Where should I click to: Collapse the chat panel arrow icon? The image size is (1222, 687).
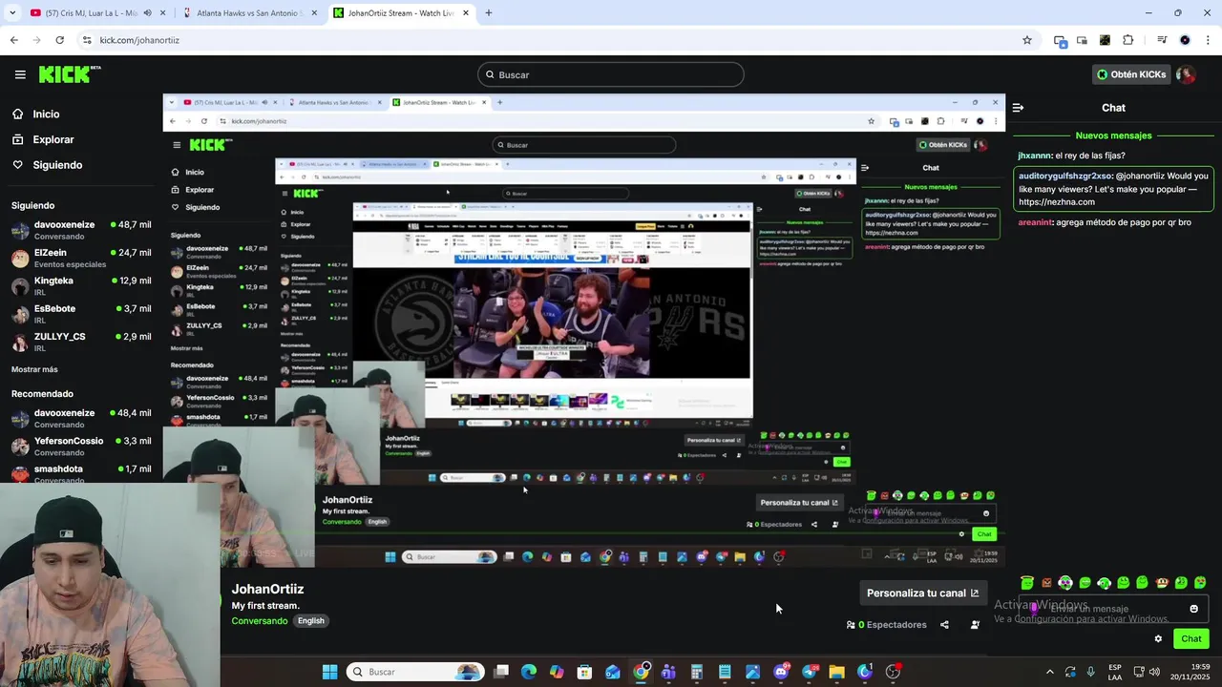click(1018, 108)
